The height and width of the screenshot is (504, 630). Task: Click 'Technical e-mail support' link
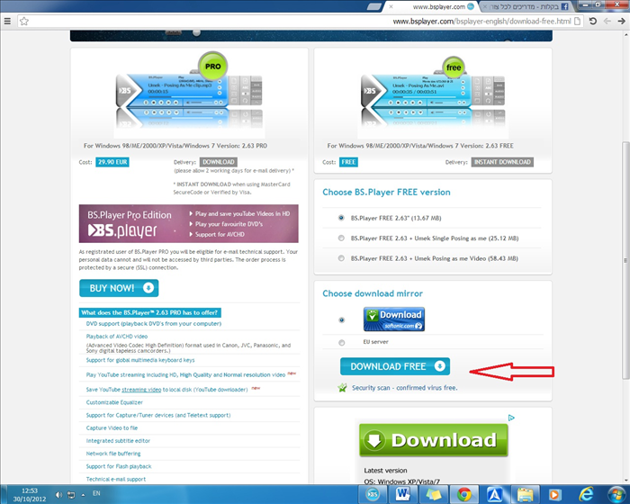tap(116, 479)
